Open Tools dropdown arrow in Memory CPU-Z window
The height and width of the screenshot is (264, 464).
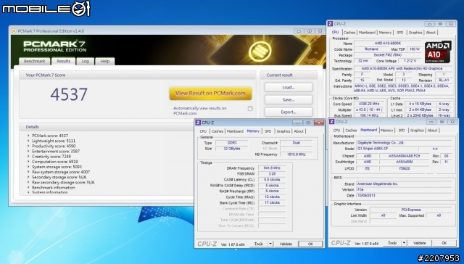pos(270,244)
